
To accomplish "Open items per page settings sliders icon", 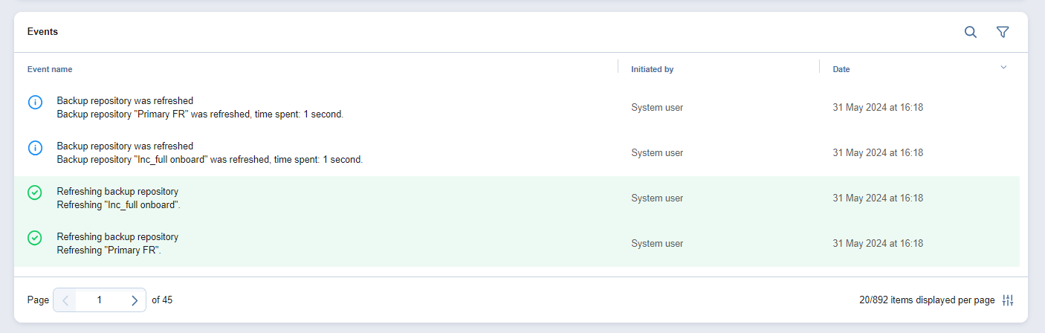I will (1008, 300).
